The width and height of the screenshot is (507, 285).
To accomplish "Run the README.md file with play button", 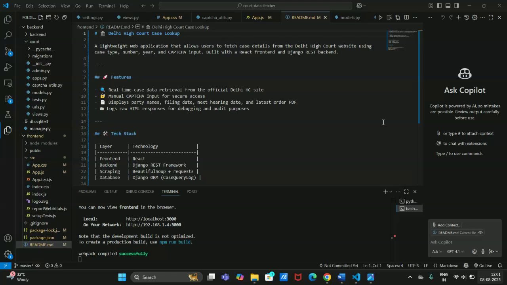I will coord(380,17).
